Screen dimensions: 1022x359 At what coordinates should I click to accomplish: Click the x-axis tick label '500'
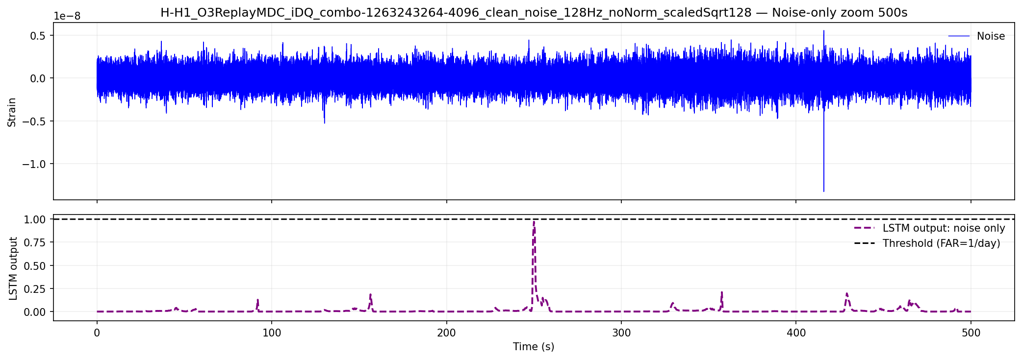971,333
